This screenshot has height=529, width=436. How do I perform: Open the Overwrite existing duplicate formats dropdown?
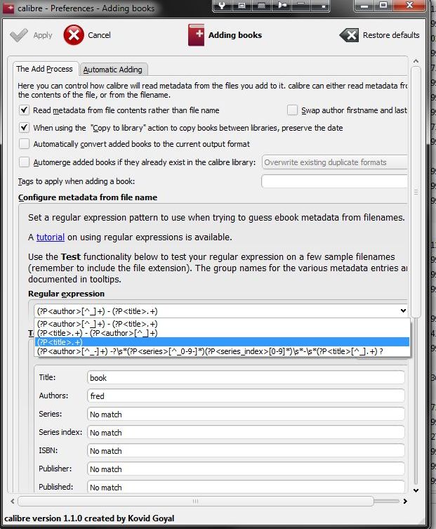(334, 162)
